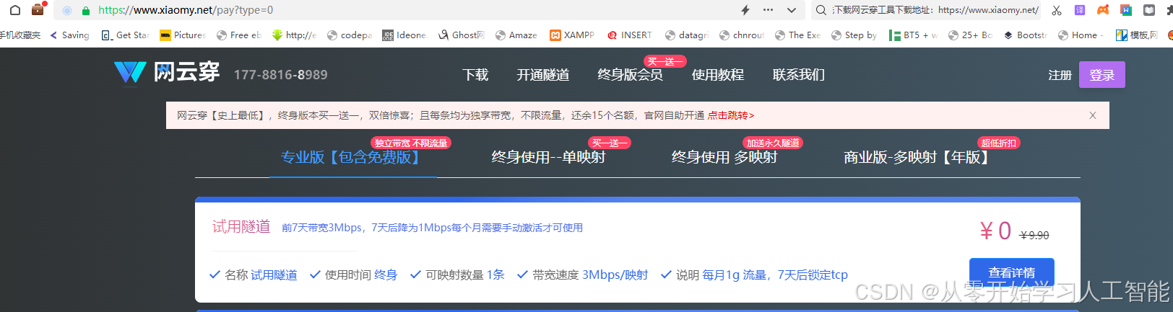Click the 点击跳转> link in banner

pos(731,115)
